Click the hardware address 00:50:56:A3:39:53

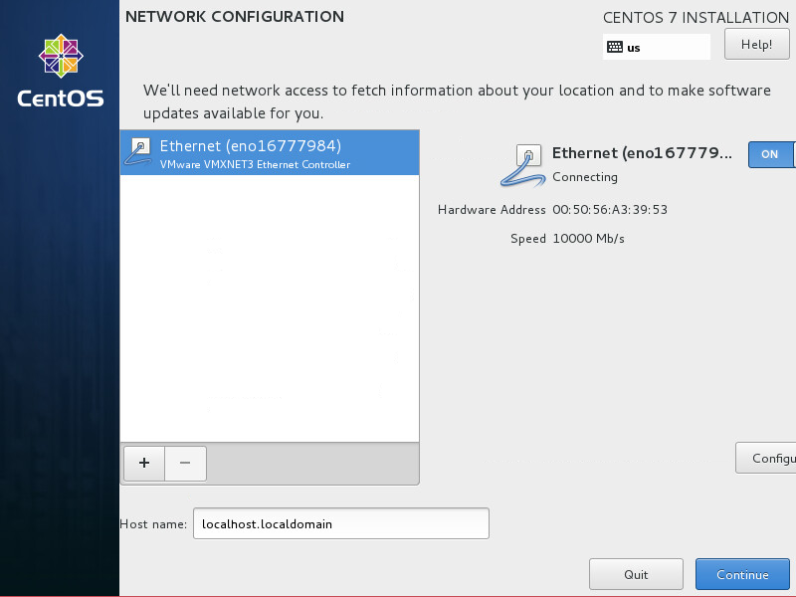(x=610, y=210)
